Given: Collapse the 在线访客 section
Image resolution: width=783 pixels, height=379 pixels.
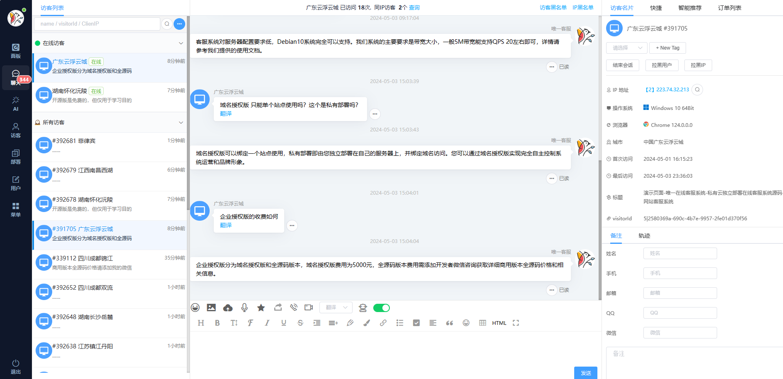Looking at the screenshot, I should (x=181, y=43).
